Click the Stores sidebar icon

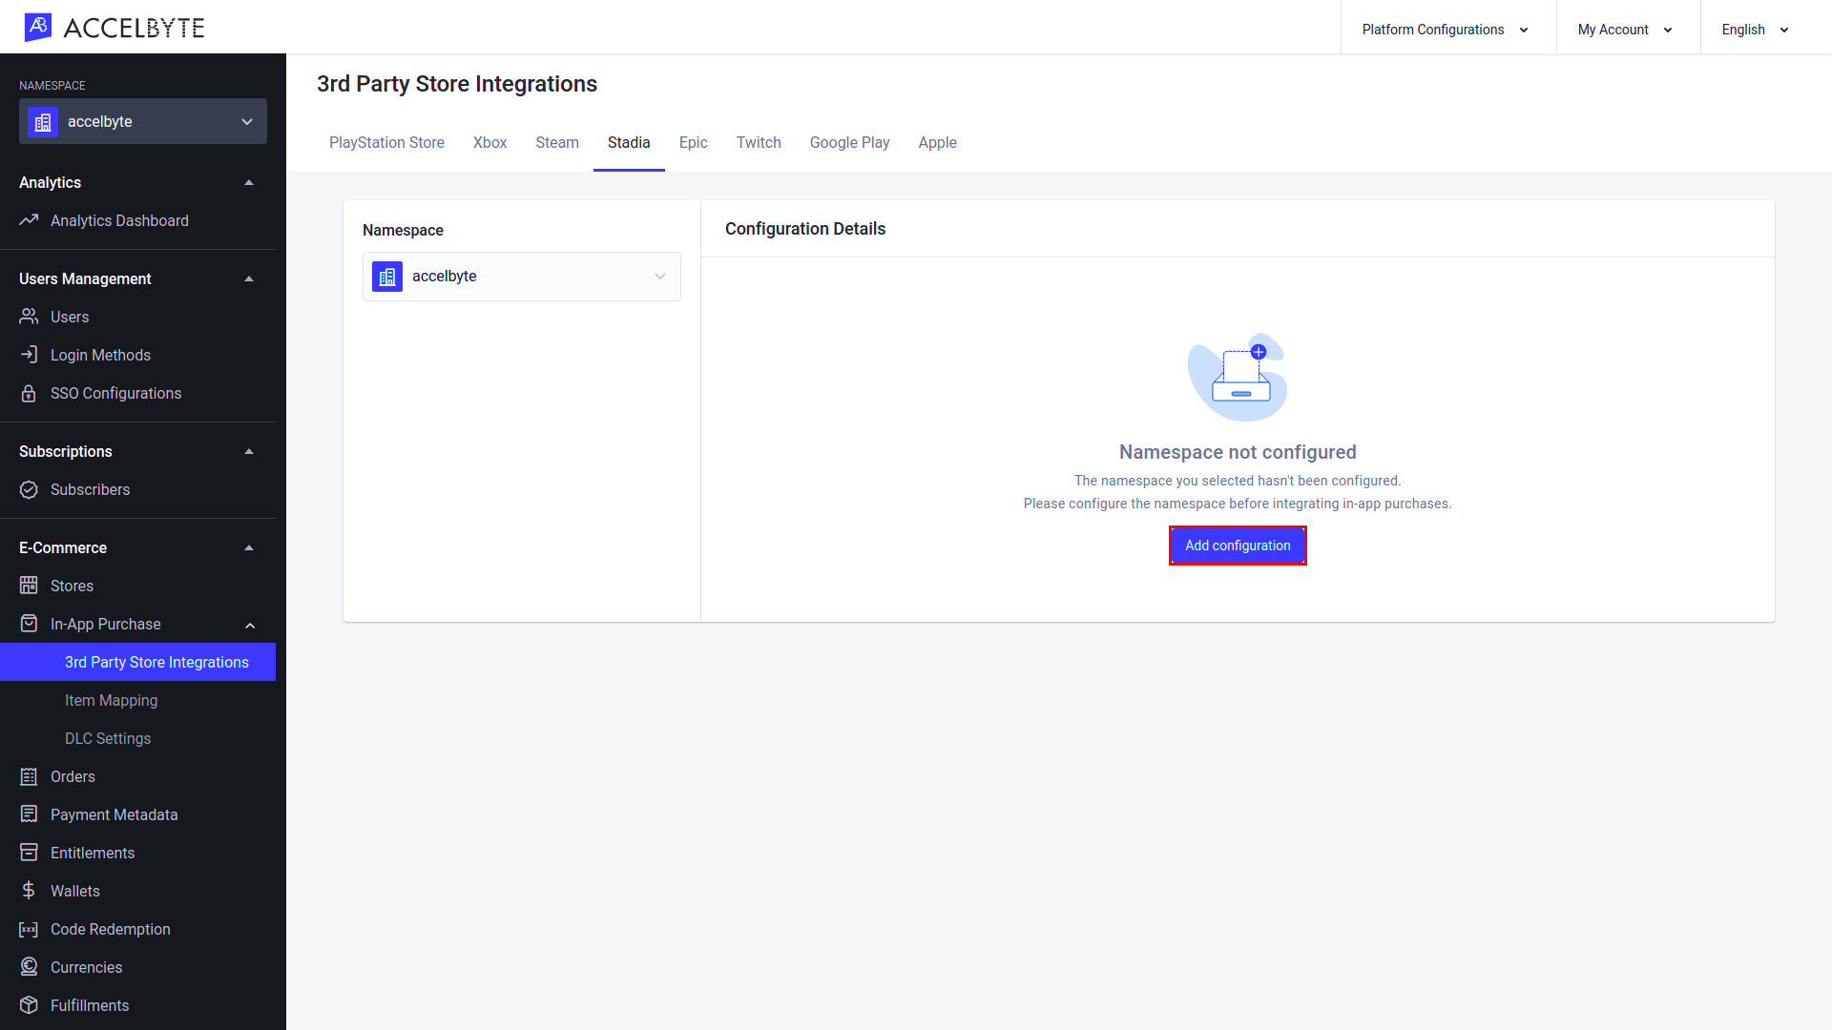pos(28,585)
